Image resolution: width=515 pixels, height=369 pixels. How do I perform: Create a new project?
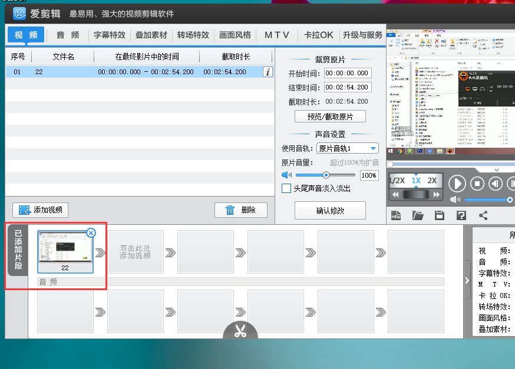click(396, 214)
